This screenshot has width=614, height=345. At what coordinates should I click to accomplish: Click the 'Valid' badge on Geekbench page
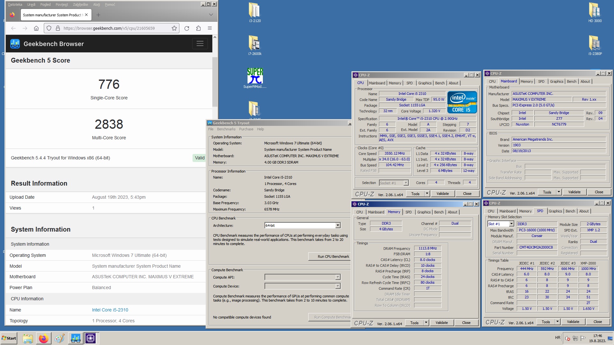[200, 158]
